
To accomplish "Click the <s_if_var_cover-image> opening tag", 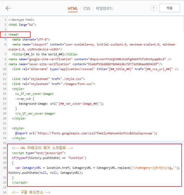I will point(34,94).
